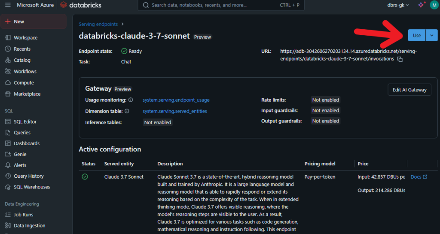Open system.serving.endpoint_usage link

click(x=176, y=100)
